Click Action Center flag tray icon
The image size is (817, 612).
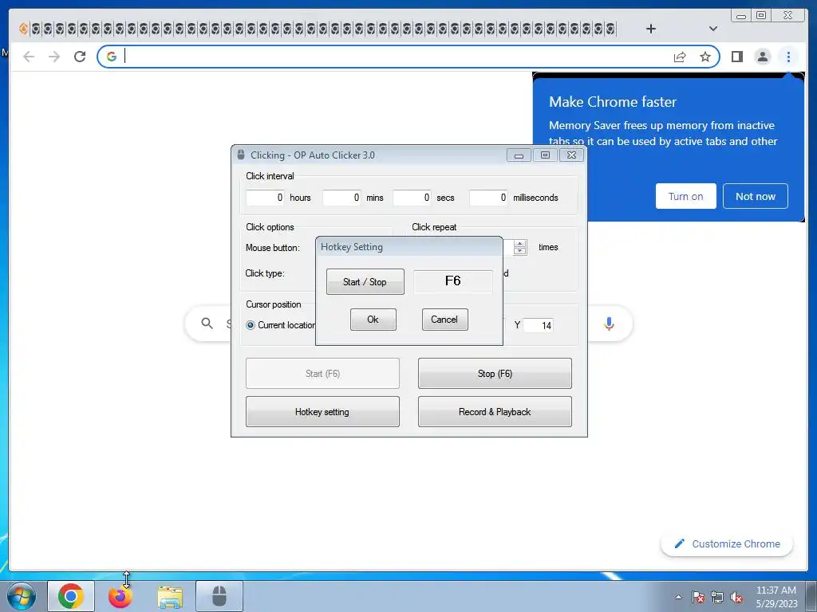click(698, 597)
